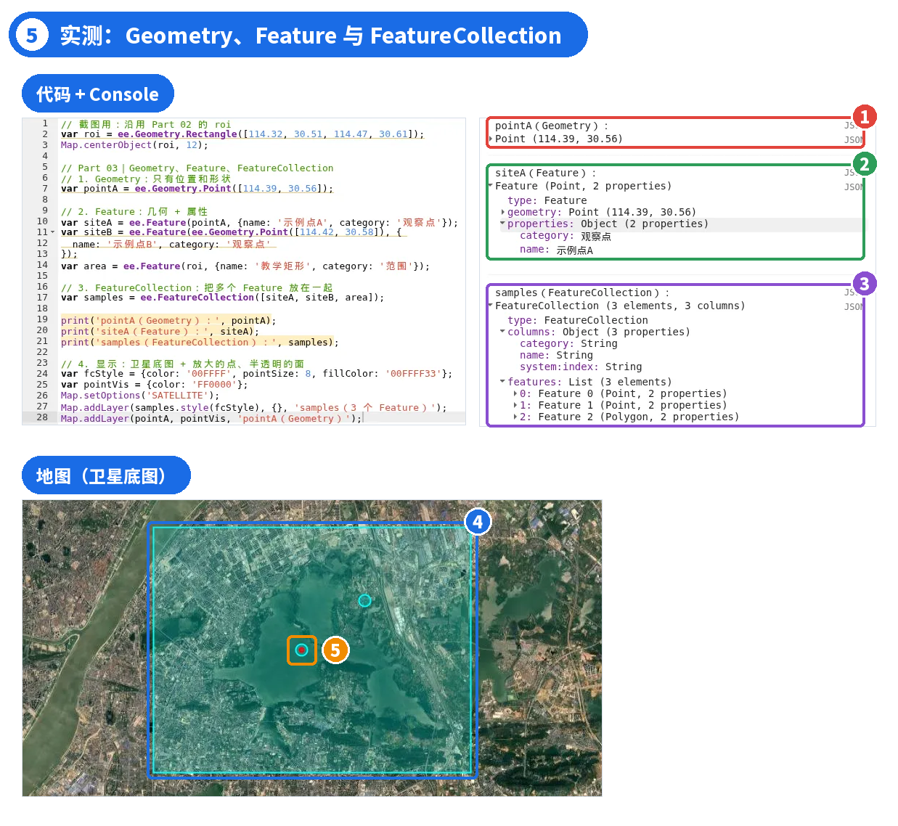The height and width of the screenshot is (826, 898).
Task: Collapse features: List (3 elements)
Action: [x=503, y=382]
